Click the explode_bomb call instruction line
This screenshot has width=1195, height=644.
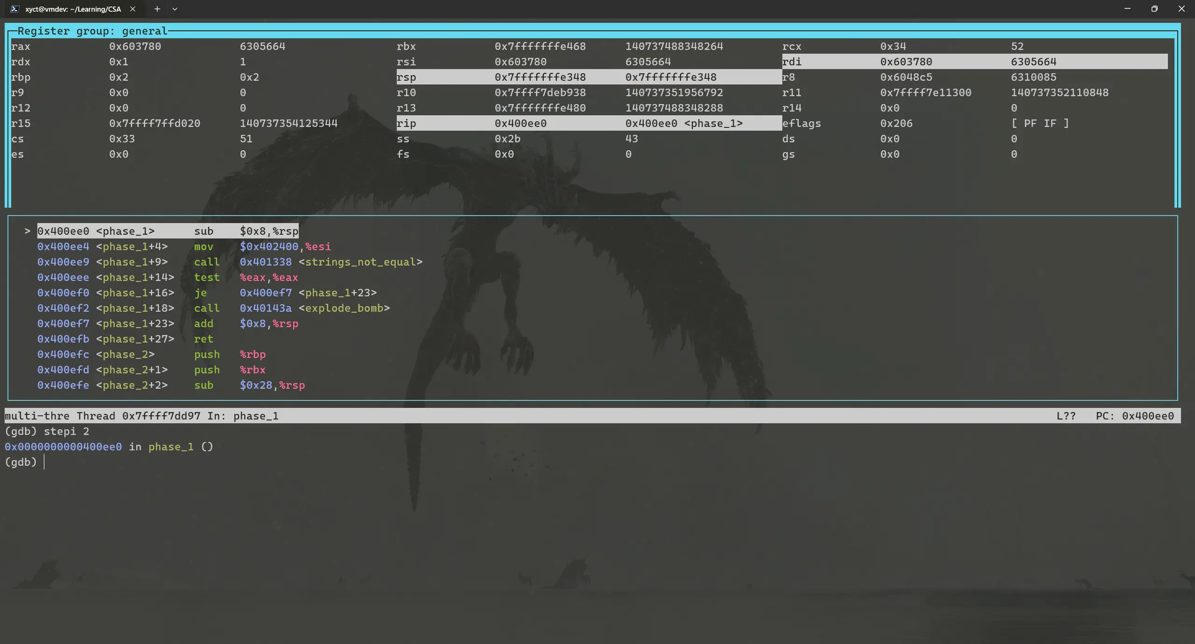pyautogui.click(x=213, y=308)
